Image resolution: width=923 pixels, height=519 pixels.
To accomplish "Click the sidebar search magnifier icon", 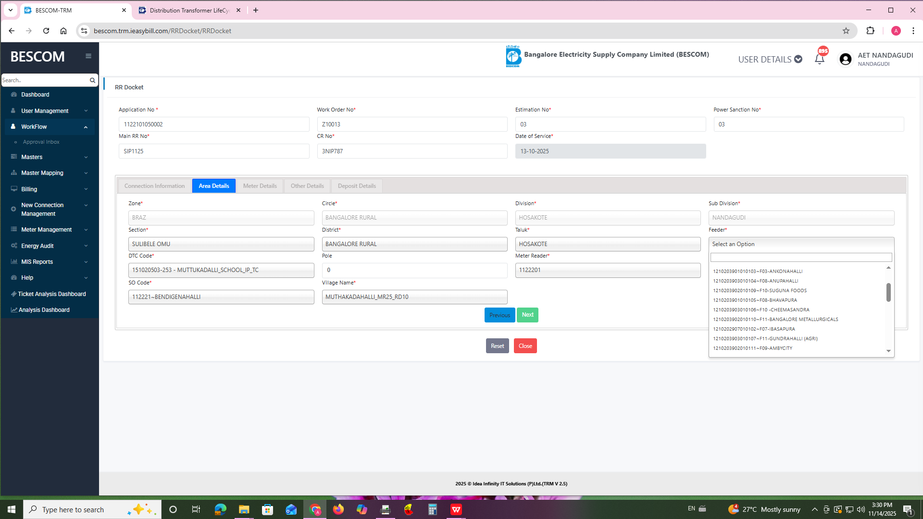I will pyautogui.click(x=92, y=80).
